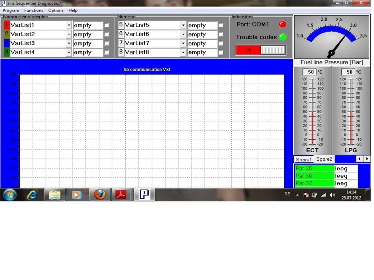Click the Par:36 green row

click(315, 176)
